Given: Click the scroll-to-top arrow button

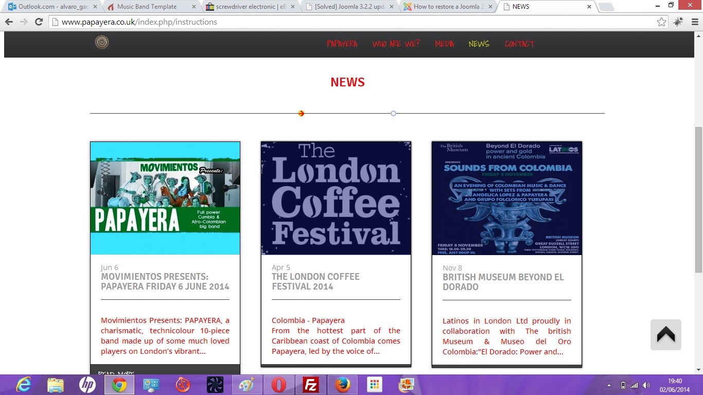Looking at the screenshot, I should [x=666, y=335].
